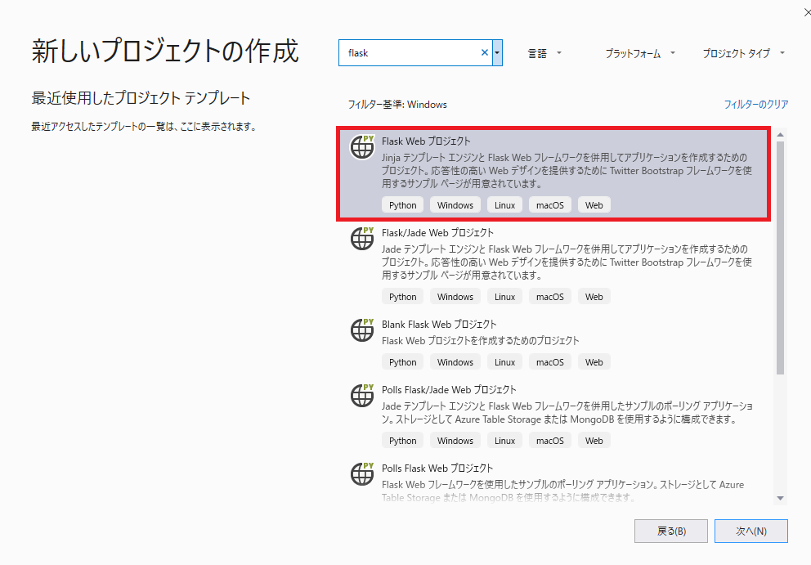Open the プロジェクト タイプ filter dropdown
Image resolution: width=811 pixels, height=565 pixels.
click(x=744, y=53)
